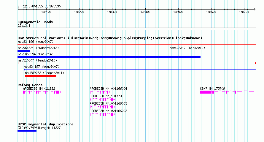The height and width of the screenshot is (142, 264).
Task: Select transcript label APOBEC3H|NM_001166003
Action: [x=108, y=103]
